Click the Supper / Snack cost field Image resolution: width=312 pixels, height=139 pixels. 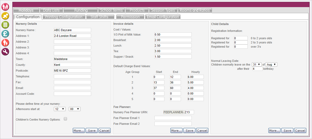pyautogui.click(x=173, y=57)
